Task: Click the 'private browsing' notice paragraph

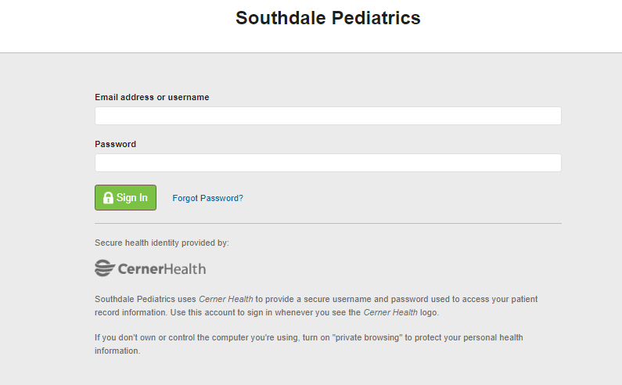Action: pyautogui.click(x=308, y=344)
